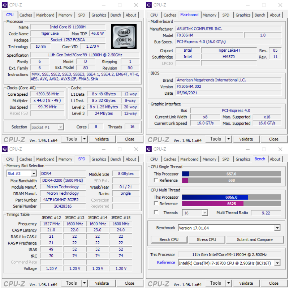
Task: Open the Benchmark version dropdown
Action: [277, 228]
